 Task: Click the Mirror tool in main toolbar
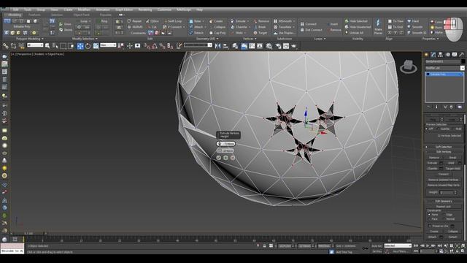(x=217, y=46)
